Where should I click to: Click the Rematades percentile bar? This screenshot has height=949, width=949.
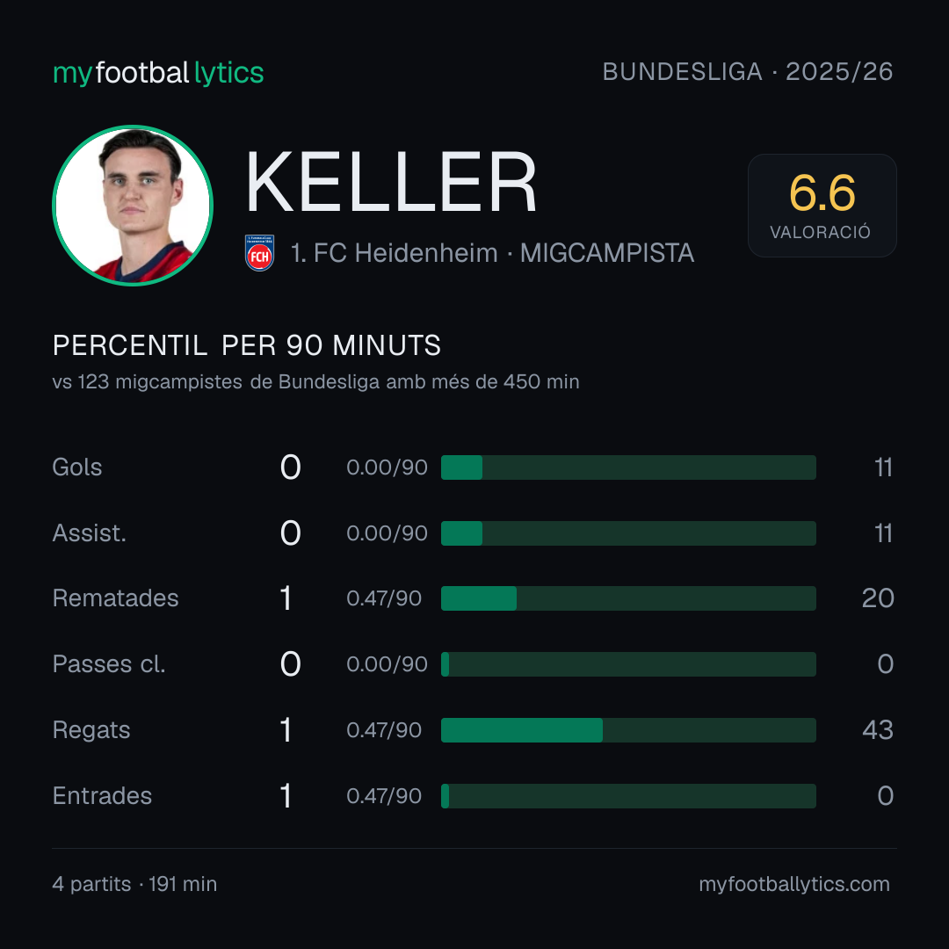click(628, 598)
